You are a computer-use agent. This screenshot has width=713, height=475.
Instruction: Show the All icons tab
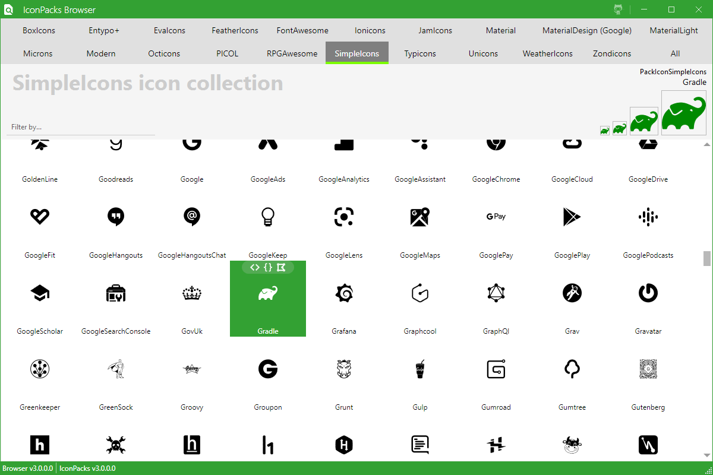click(x=675, y=53)
